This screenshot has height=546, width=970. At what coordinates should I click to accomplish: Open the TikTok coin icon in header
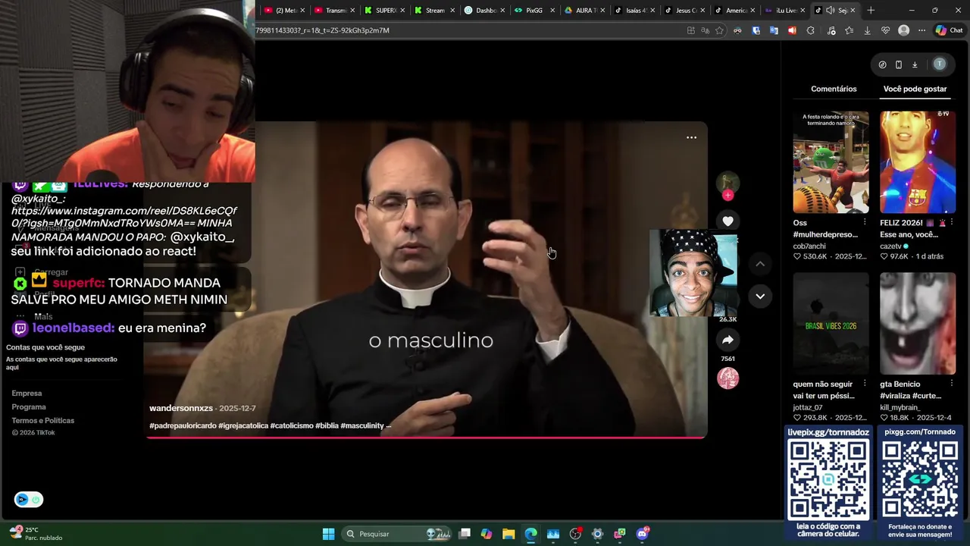pyautogui.click(x=882, y=64)
